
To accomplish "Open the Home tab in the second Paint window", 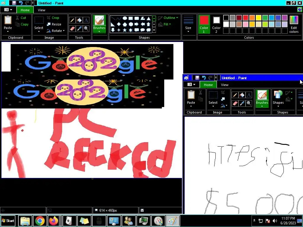I will [208, 85].
